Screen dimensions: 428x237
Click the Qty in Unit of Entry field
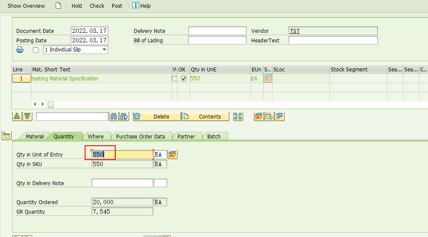coord(122,154)
